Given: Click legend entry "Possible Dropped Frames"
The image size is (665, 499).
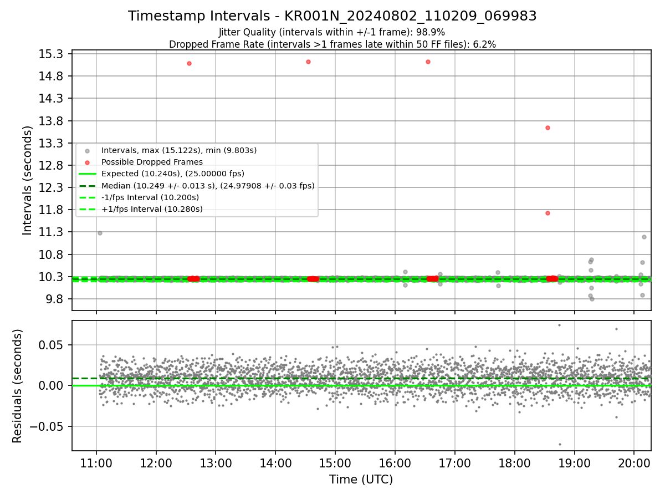Looking at the screenshot, I should pos(152,162).
